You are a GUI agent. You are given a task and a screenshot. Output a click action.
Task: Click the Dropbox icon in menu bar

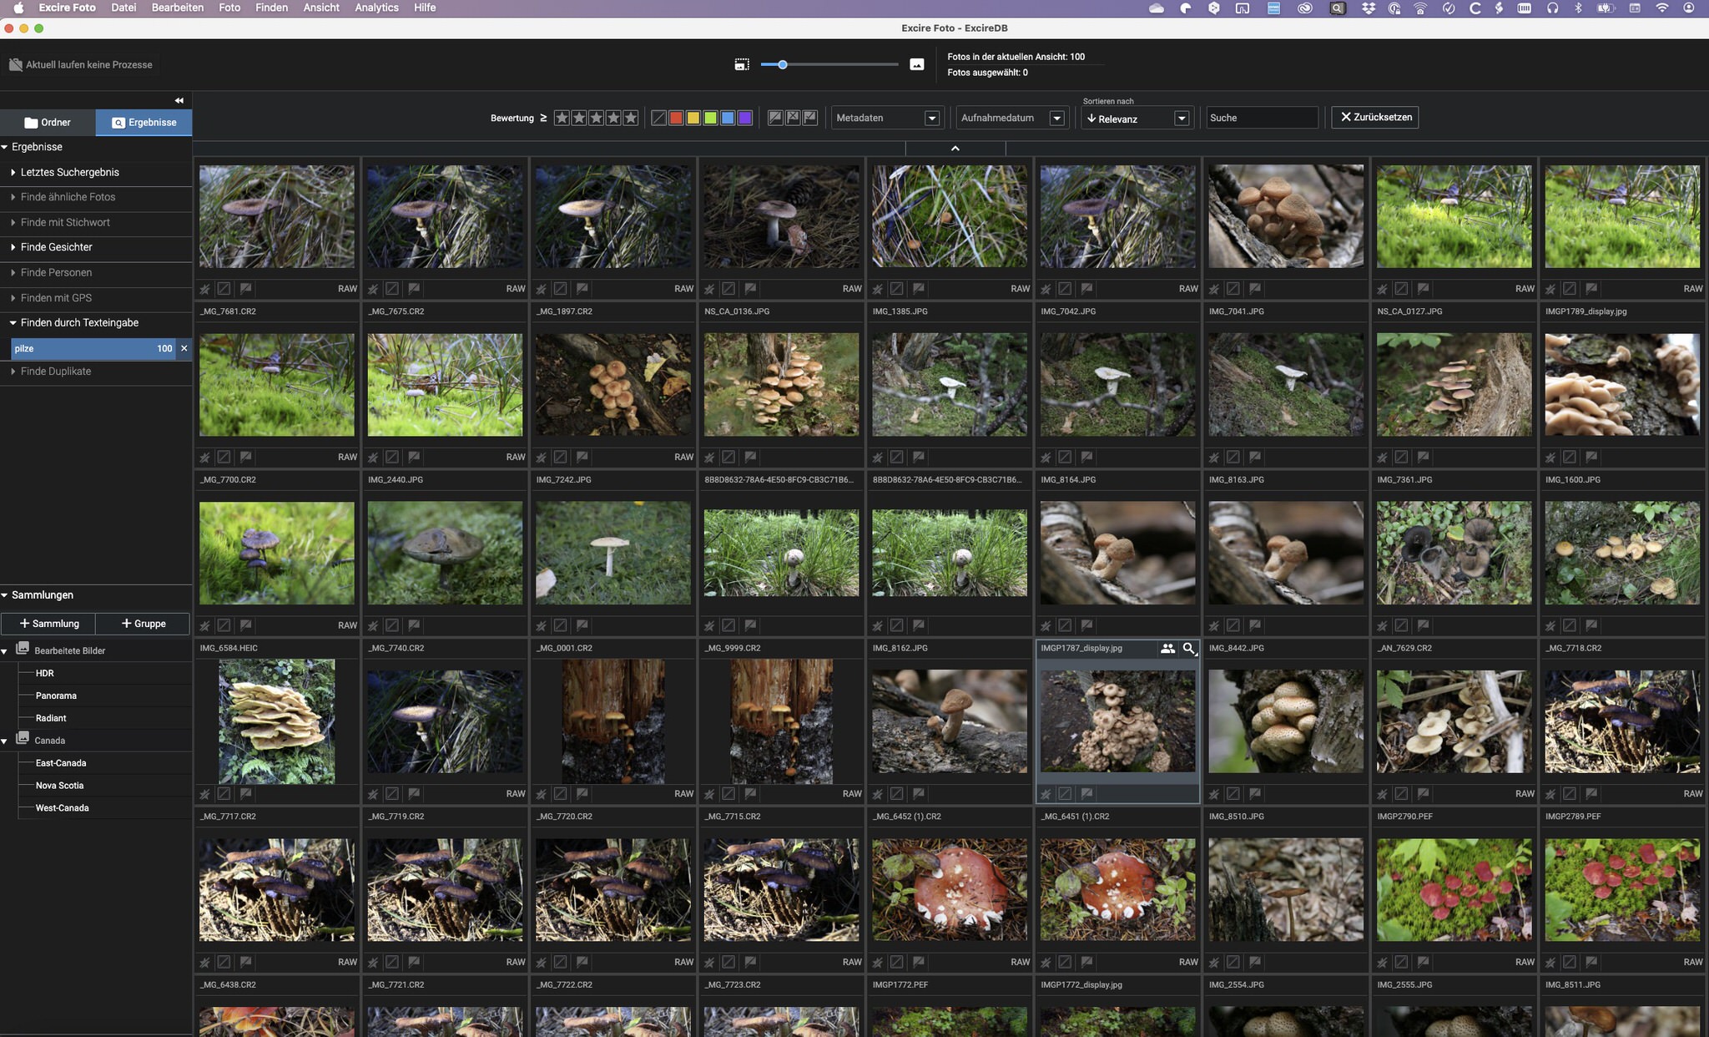coord(1368,8)
